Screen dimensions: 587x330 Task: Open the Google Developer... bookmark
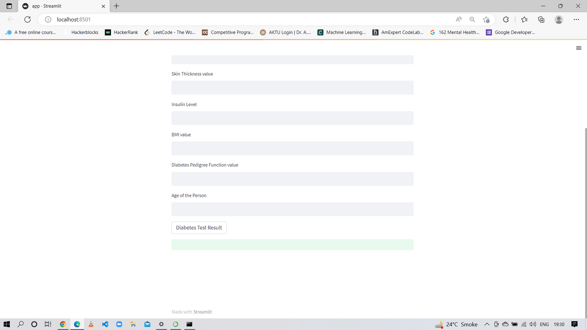[510, 32]
